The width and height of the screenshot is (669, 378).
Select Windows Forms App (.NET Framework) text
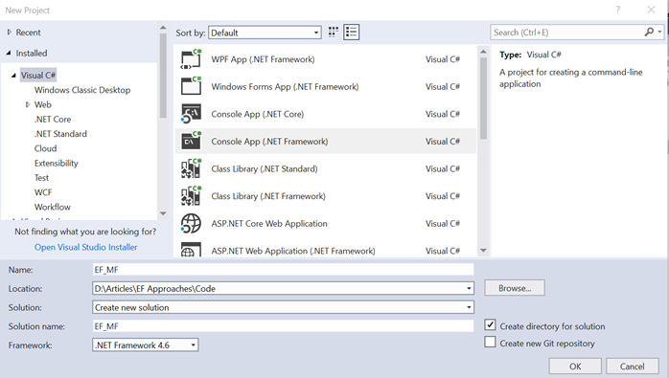coord(285,86)
